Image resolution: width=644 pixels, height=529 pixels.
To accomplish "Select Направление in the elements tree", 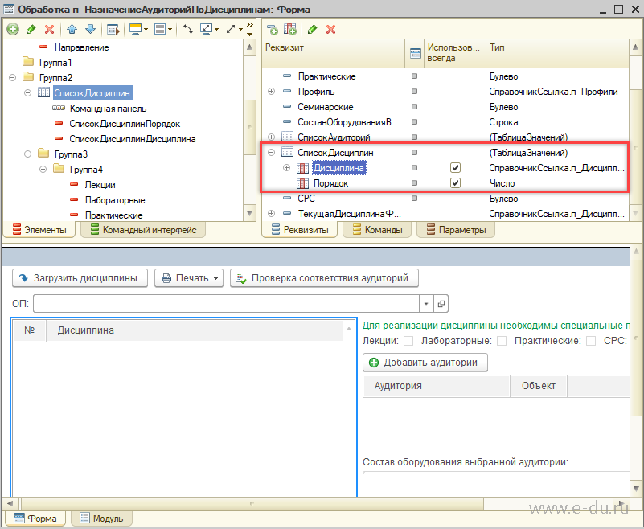I will [x=82, y=47].
